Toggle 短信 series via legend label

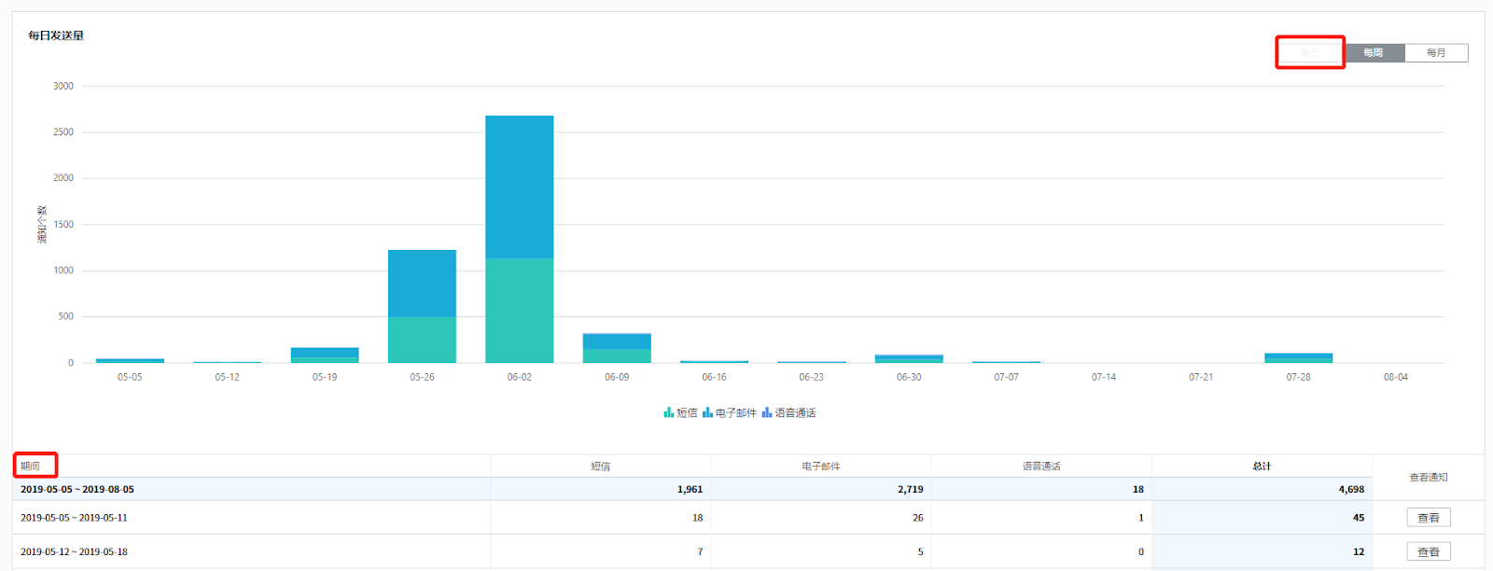coord(687,412)
